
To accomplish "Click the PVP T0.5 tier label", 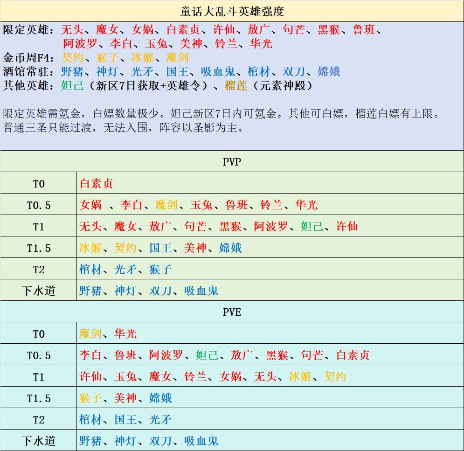I will tap(39, 205).
